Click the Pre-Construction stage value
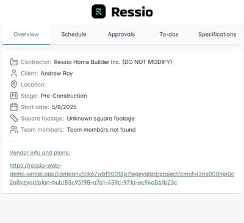Viewport: 244px width, 223px height. tap(64, 96)
